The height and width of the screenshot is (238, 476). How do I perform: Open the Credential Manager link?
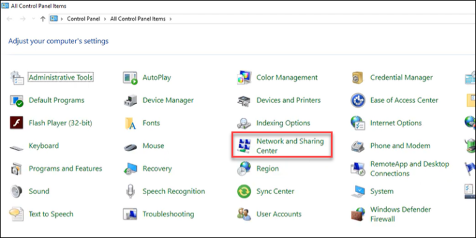pos(402,77)
